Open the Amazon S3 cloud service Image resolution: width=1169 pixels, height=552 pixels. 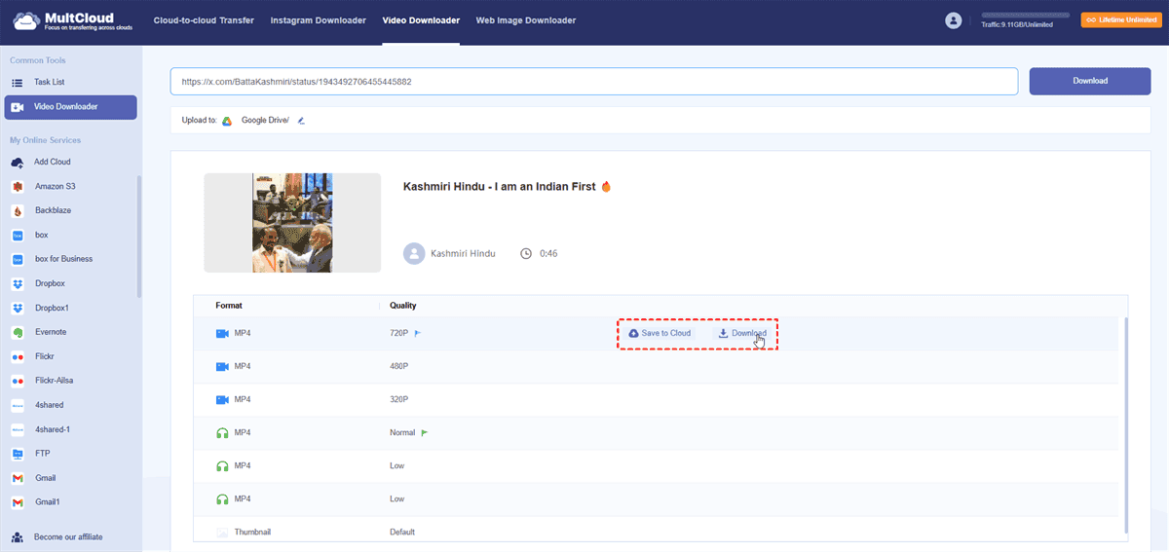55,186
